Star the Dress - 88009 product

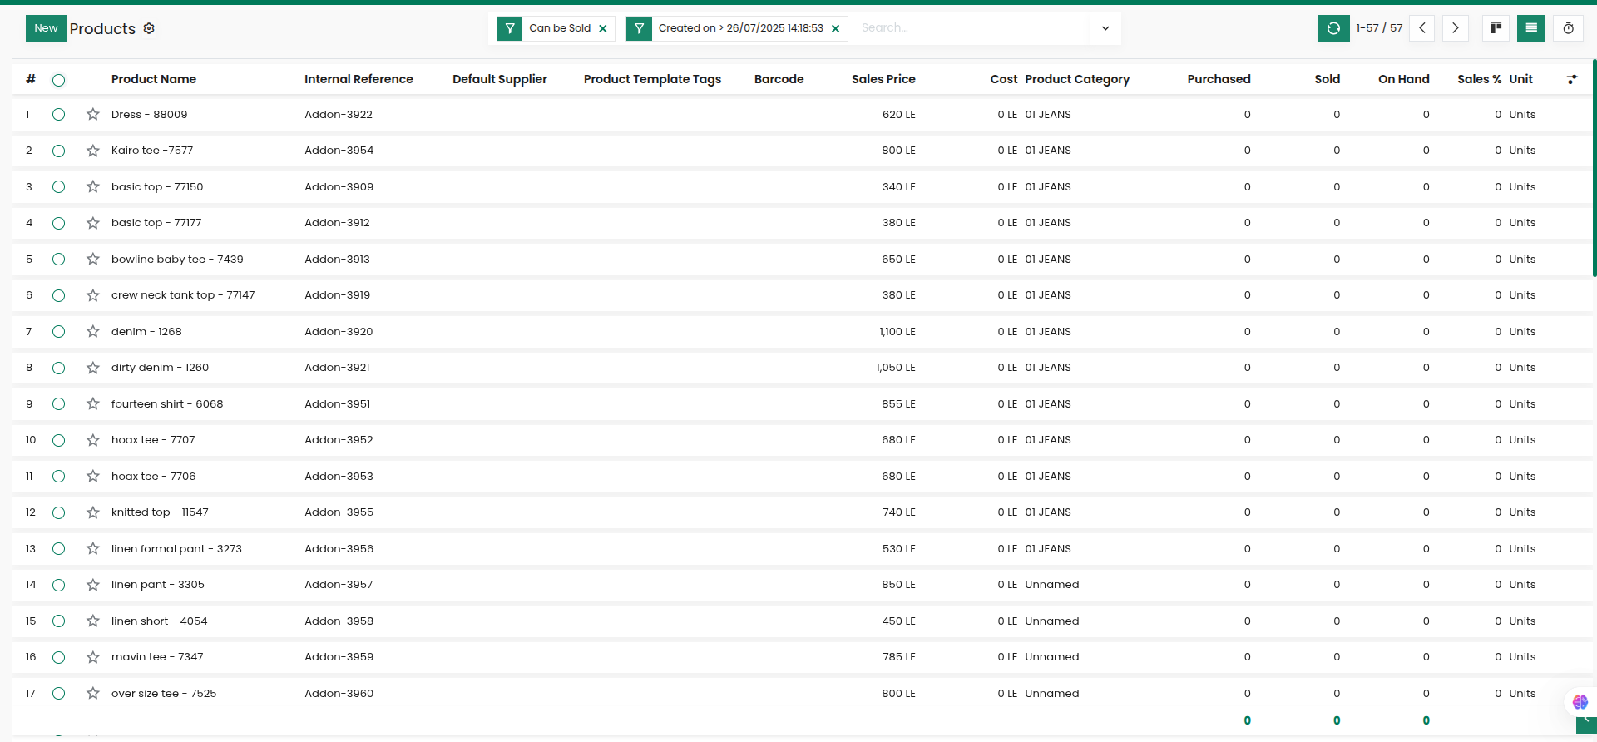point(93,115)
